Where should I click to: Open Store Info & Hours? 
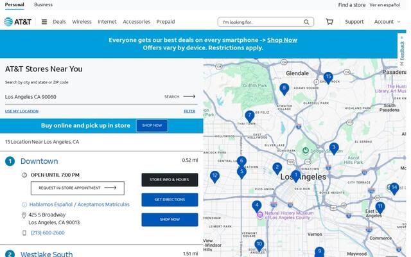pos(170,180)
